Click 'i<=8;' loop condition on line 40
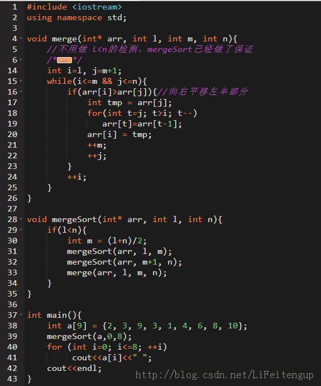Viewport: 321px width, 386px height. [x=130, y=347]
